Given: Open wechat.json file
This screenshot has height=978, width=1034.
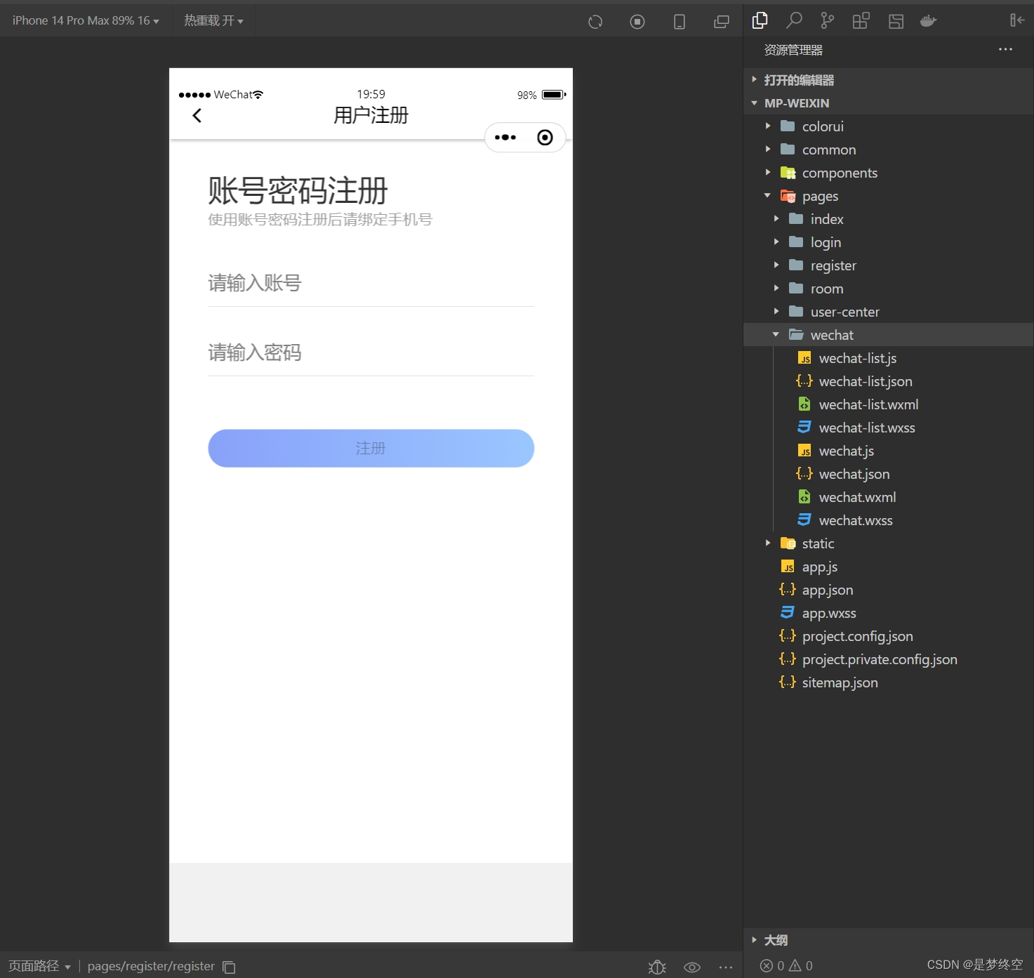Looking at the screenshot, I should tap(888, 474).
